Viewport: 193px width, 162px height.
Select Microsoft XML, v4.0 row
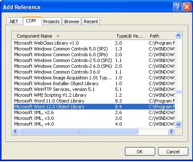click(94, 124)
